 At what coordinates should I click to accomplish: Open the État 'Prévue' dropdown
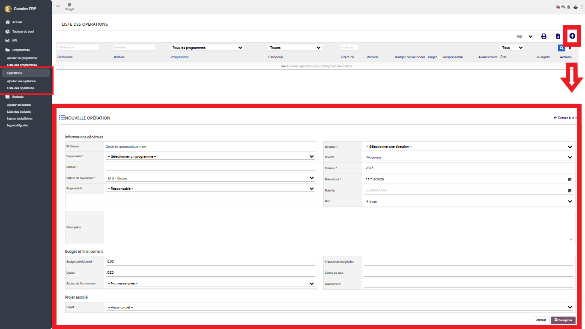469,201
